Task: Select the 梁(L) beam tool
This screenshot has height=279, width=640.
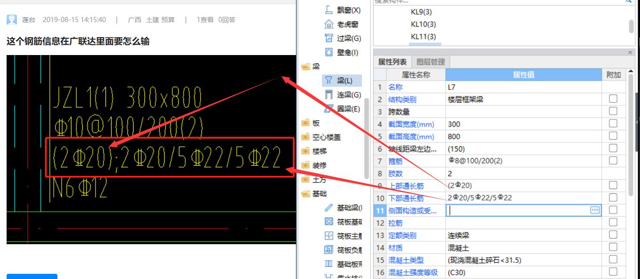Action: tap(343, 81)
